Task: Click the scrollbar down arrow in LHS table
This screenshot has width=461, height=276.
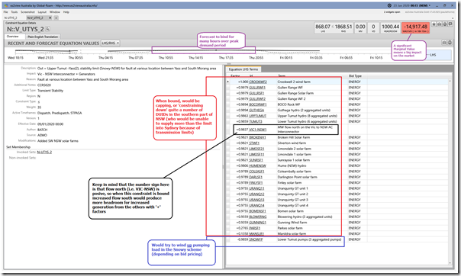Action: pos(450,263)
